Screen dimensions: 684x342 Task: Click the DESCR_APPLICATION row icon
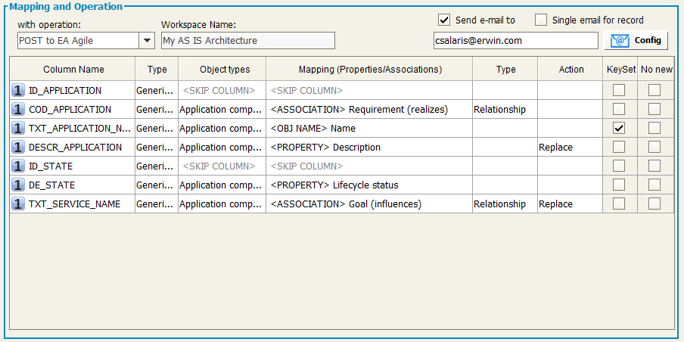pyautogui.click(x=18, y=148)
